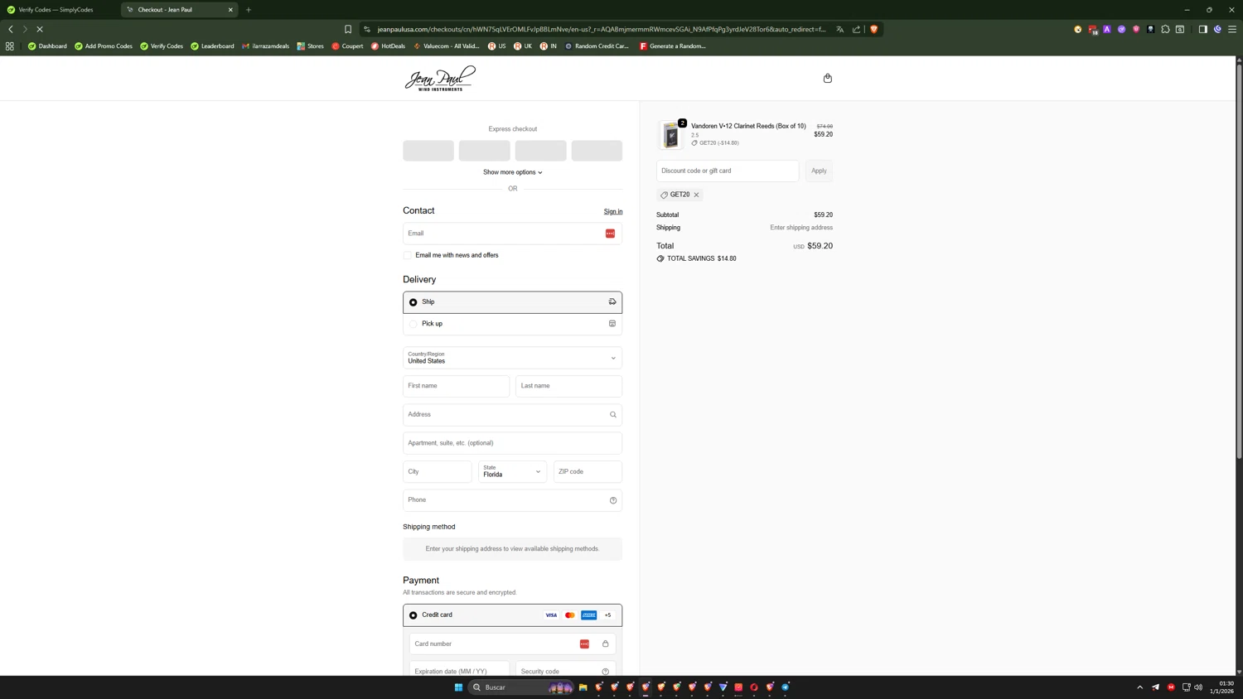This screenshot has height=699, width=1243.
Task: Open the site information icon in address bar
Action: pyautogui.click(x=367, y=29)
